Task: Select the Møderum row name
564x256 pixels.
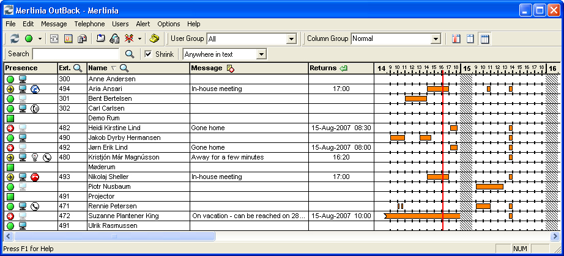Action: 102,167
